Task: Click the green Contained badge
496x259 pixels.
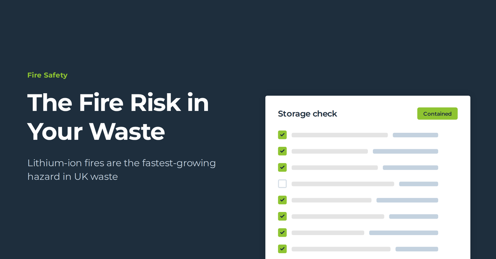Action: point(437,114)
